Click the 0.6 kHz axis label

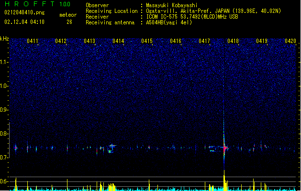coord(4,181)
